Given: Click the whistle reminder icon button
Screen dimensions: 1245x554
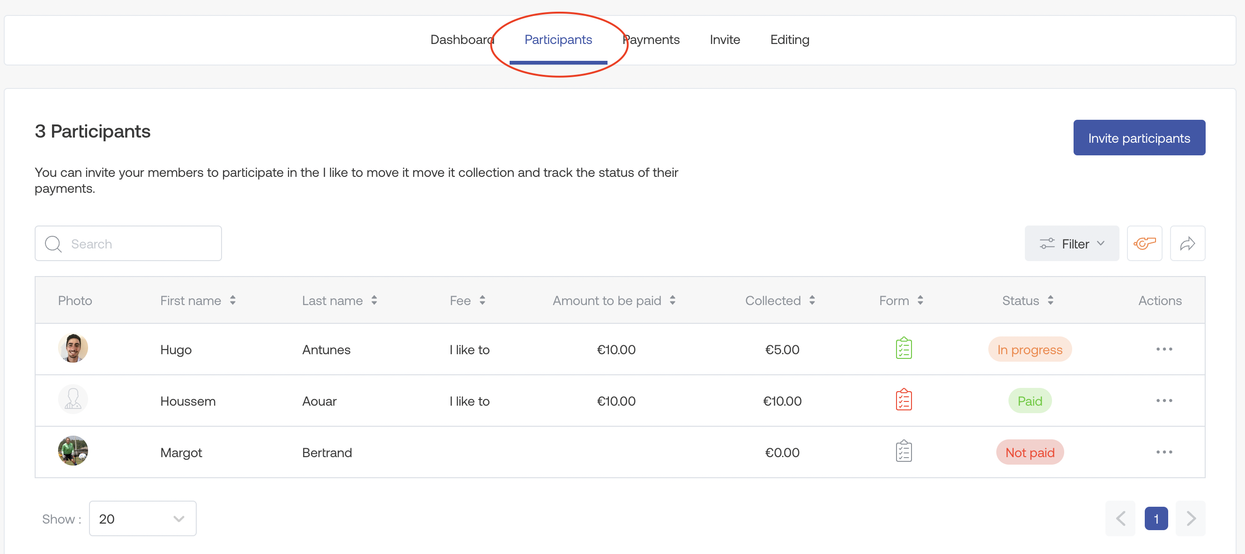Looking at the screenshot, I should [1144, 243].
